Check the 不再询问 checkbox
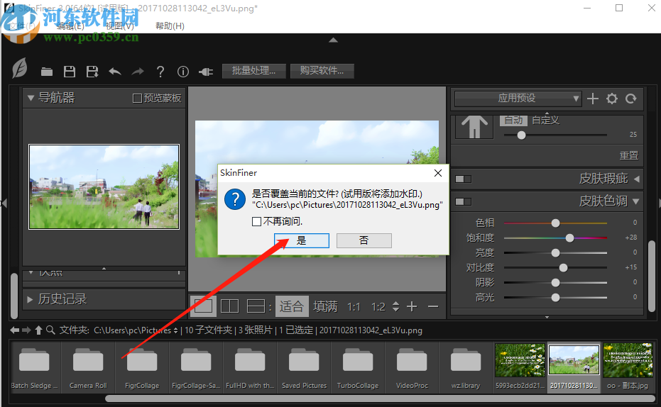 [x=256, y=221]
